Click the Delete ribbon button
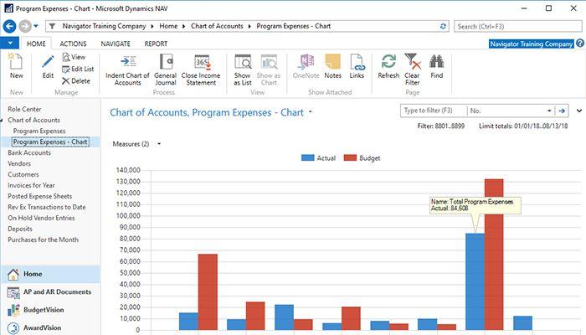 pos(76,80)
